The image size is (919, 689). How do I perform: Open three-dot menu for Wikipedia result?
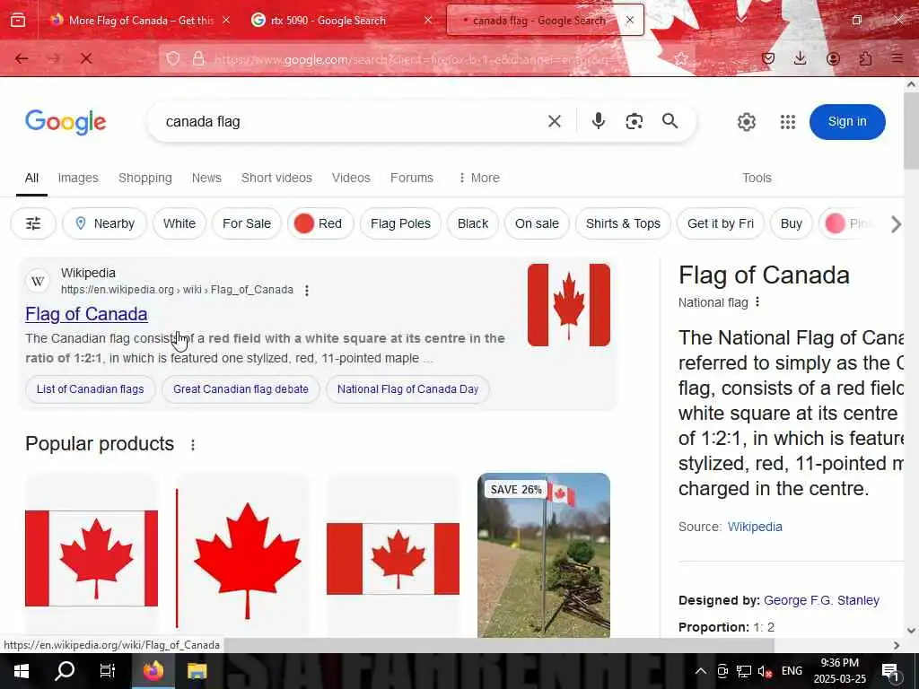[307, 290]
